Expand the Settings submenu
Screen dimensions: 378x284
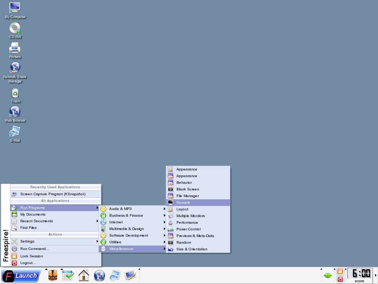click(55, 241)
